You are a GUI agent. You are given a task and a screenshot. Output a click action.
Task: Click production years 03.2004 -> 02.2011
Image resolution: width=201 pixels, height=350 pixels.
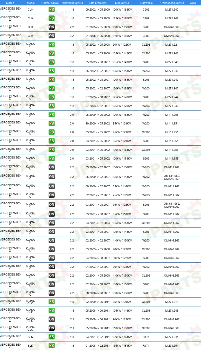98,337
